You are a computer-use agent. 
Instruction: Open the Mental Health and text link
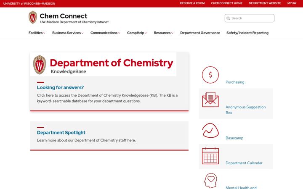pyautogui.click(x=241, y=187)
